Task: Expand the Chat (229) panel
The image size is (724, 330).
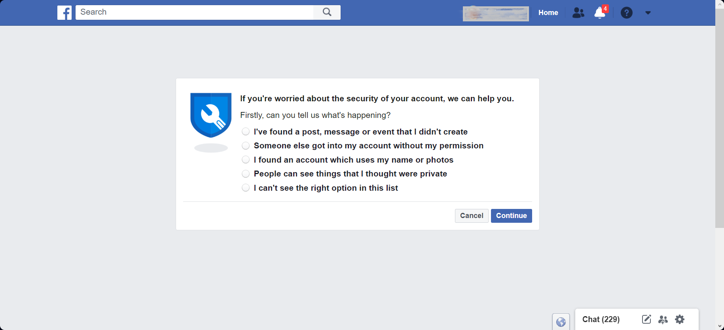Action: point(601,319)
